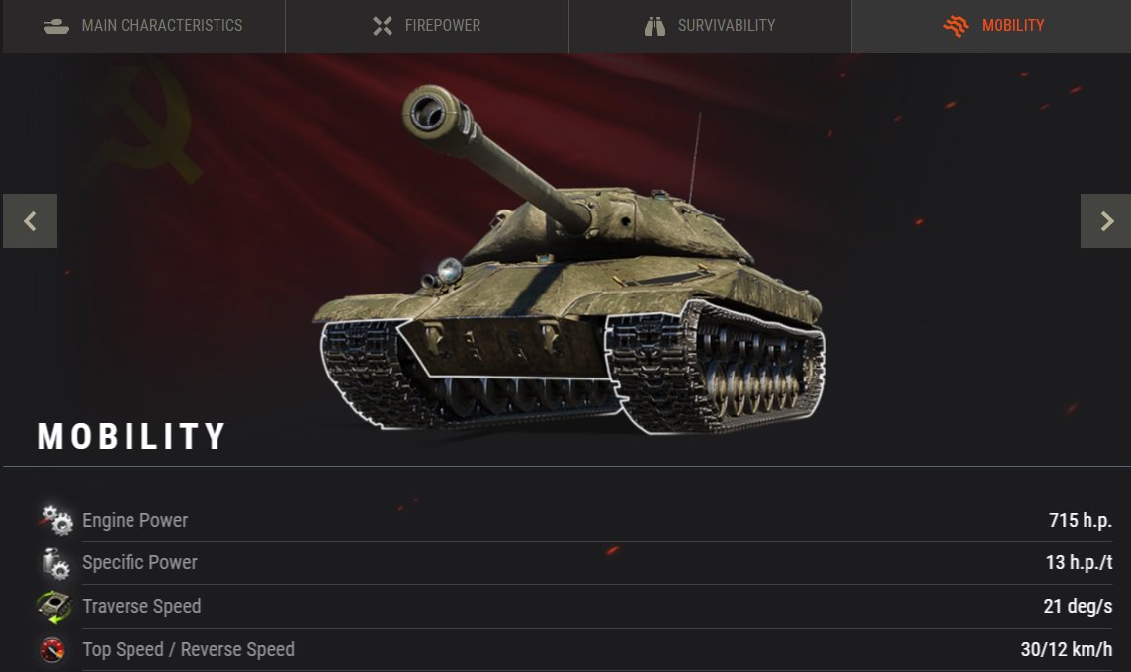Click the crossed shells Firepower icon
This screenshot has width=1131, height=672.
click(383, 26)
